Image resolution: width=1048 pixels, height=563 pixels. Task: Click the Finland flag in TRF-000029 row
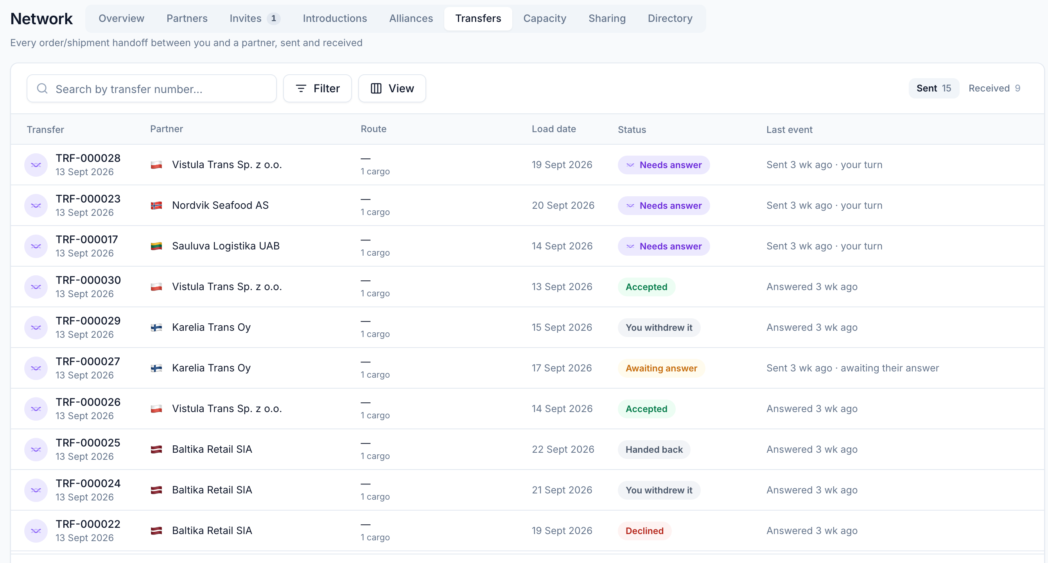pyautogui.click(x=156, y=328)
